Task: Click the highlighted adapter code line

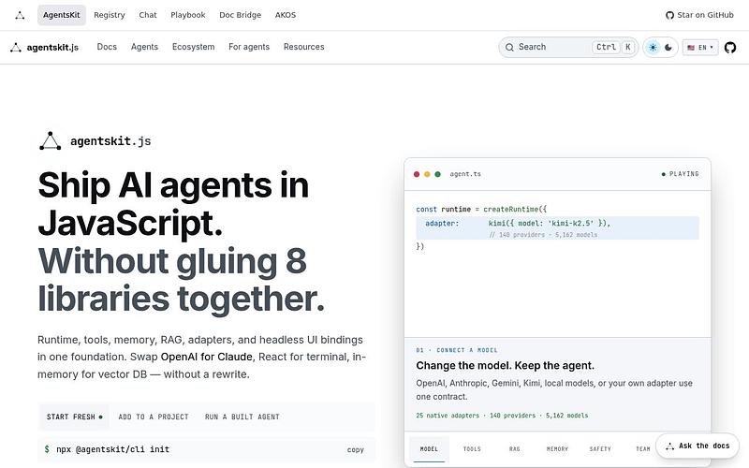Action: (557, 228)
